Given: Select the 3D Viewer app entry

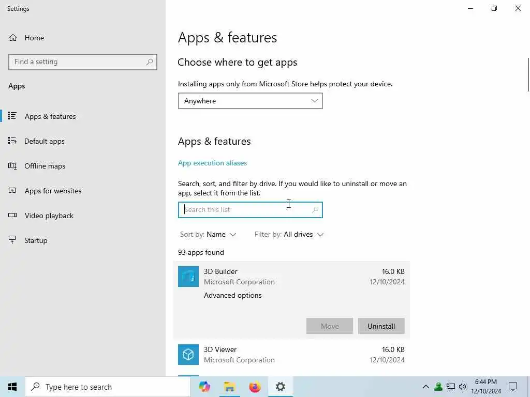Looking at the screenshot, I should click(291, 355).
